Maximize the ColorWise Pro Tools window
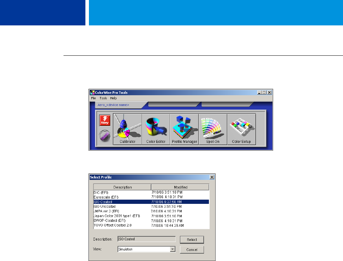 pyautogui.click(x=264, y=92)
